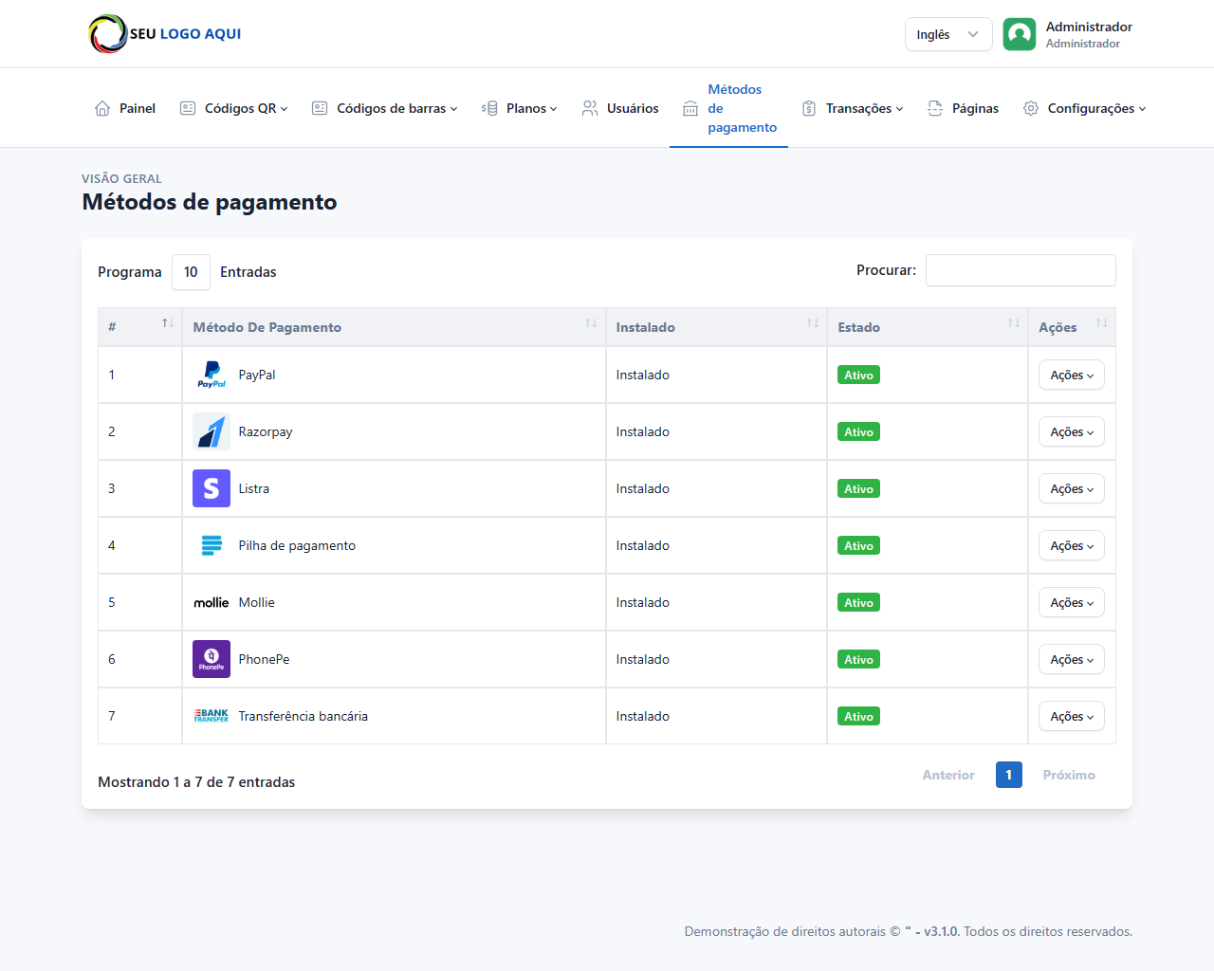
Task: Click the Bank Transfer logo icon
Action: tap(211, 716)
